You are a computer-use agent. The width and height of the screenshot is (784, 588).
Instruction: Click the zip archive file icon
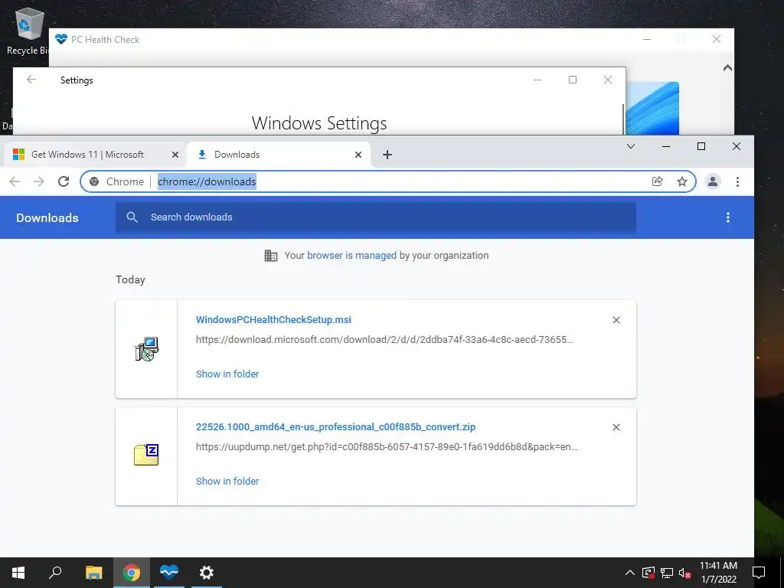pyautogui.click(x=146, y=455)
